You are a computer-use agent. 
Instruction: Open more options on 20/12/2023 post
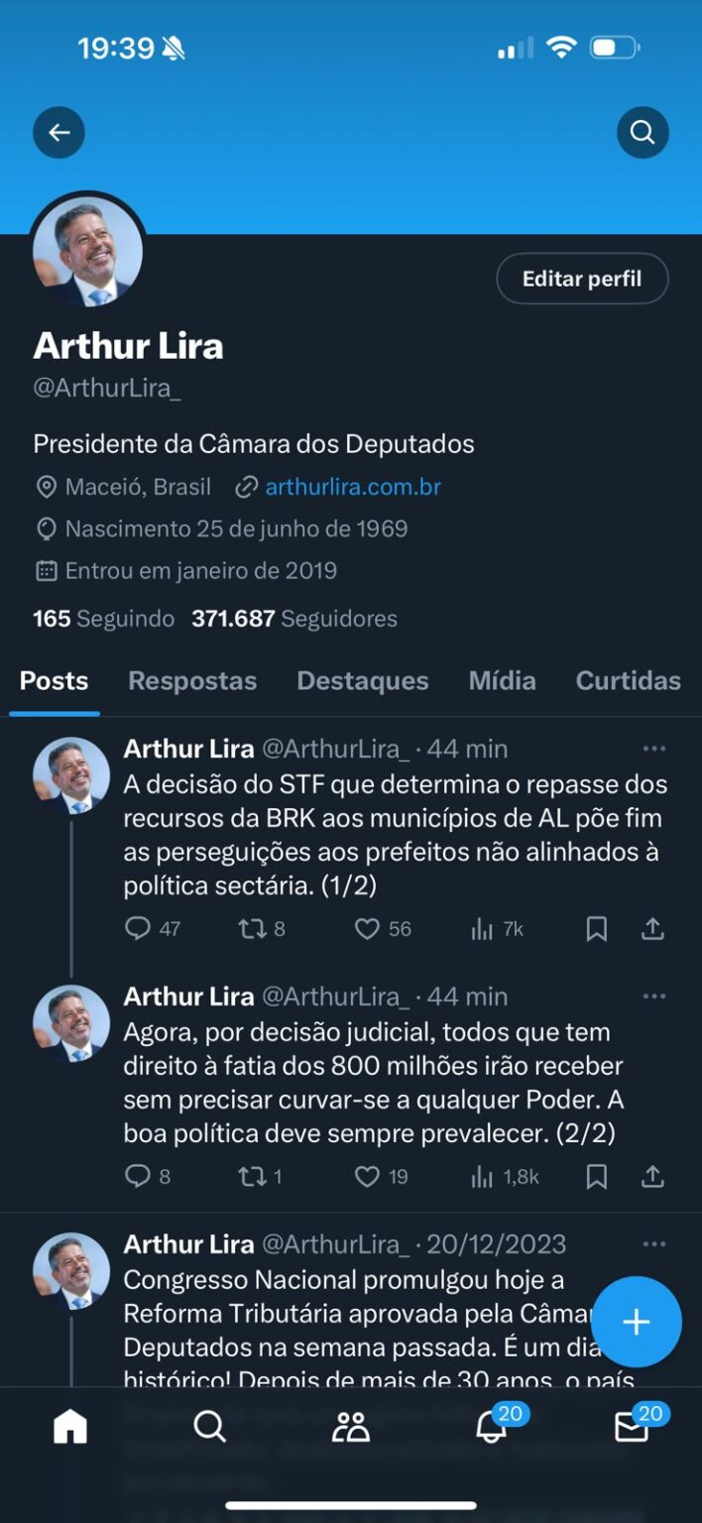[x=653, y=1244]
